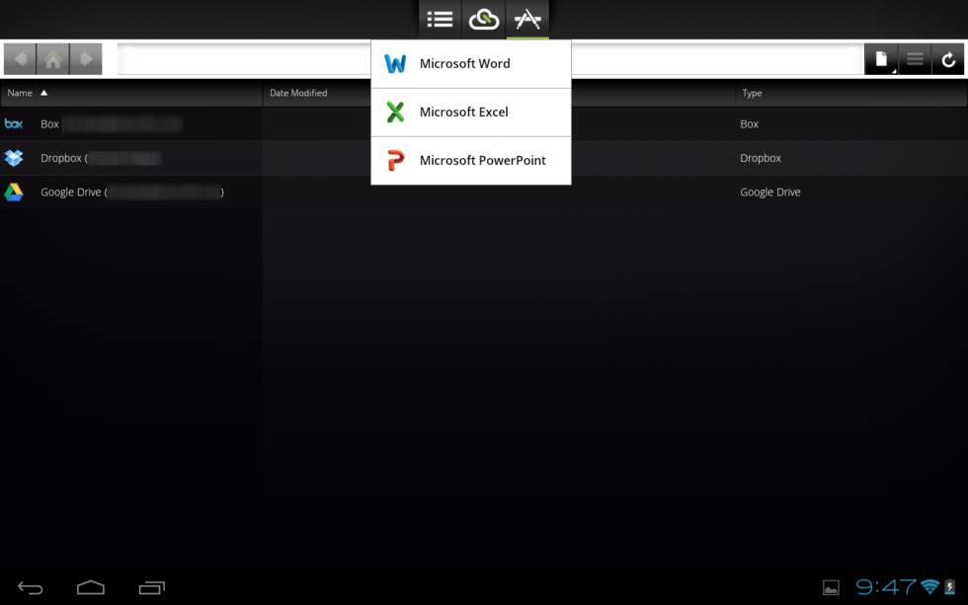This screenshot has width=968, height=605.
Task: Tap the Wi-Fi status icon
Action: coord(929,586)
